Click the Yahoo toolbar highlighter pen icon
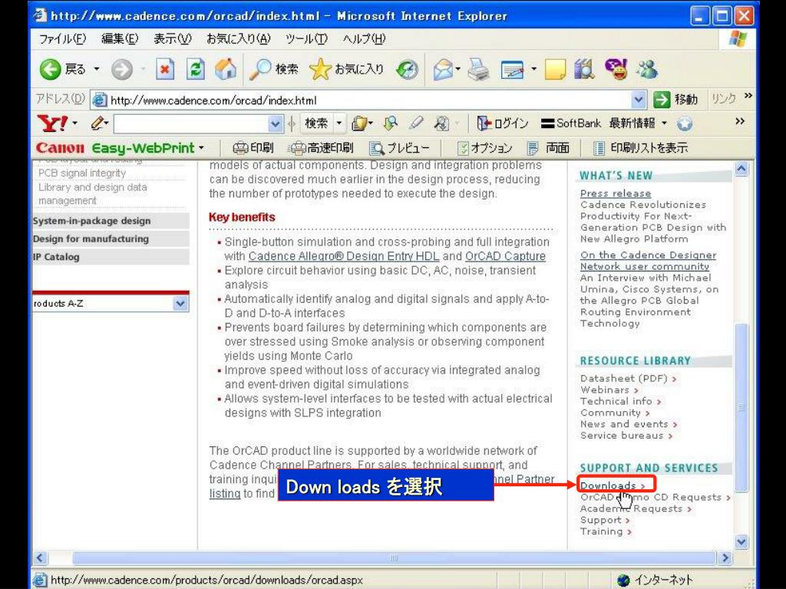The image size is (786, 589). click(415, 123)
